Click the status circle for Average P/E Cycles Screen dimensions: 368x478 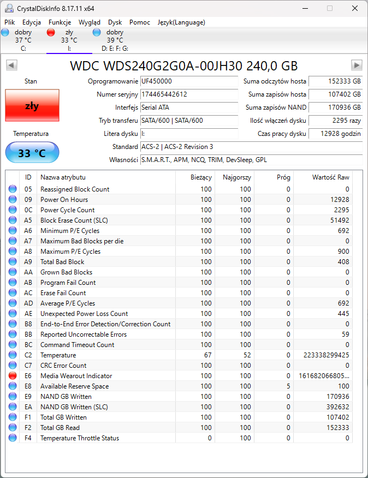coord(13,303)
